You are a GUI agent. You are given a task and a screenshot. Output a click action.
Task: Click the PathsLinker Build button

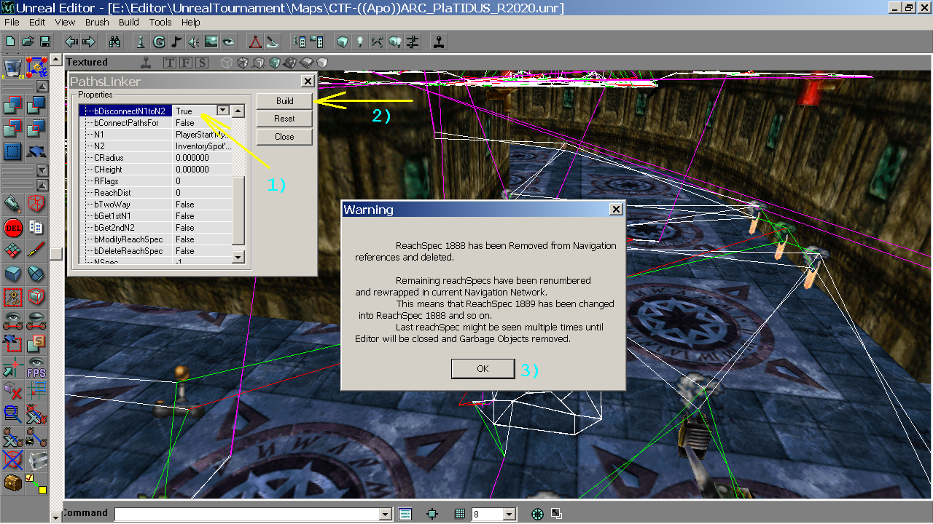click(284, 100)
